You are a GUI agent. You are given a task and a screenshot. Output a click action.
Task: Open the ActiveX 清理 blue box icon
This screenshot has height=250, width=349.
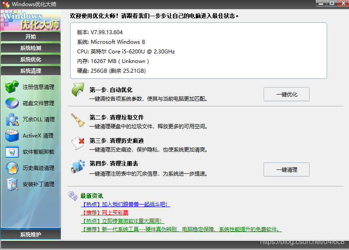[x=12, y=136]
